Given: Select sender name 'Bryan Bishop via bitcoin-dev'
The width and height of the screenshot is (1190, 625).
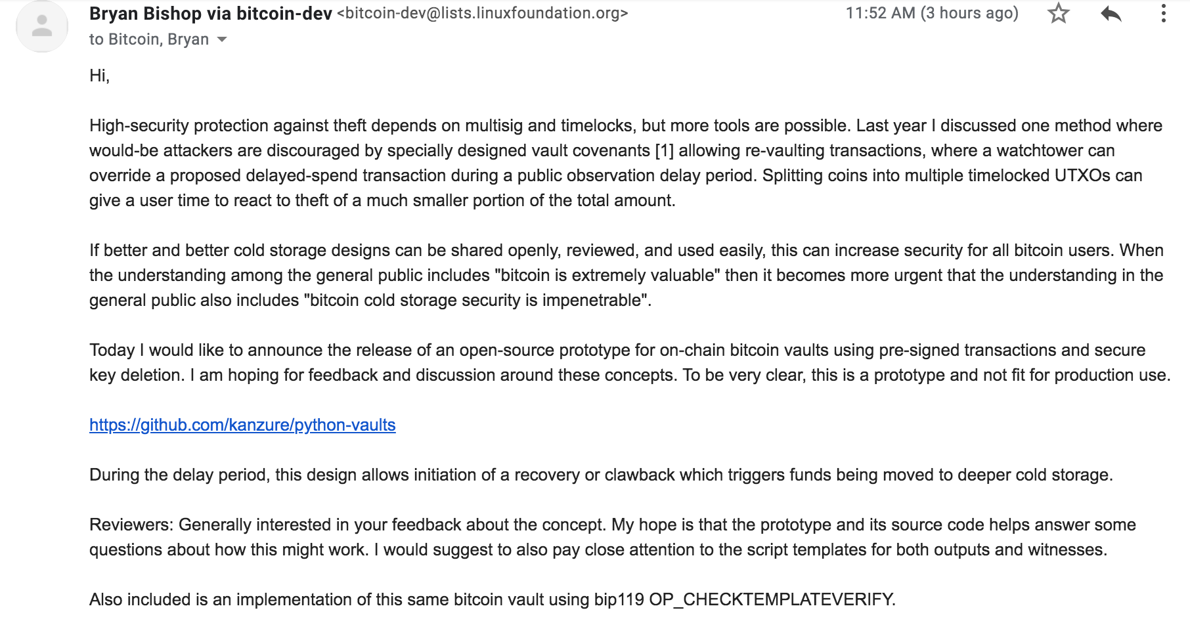Looking at the screenshot, I should pyautogui.click(x=211, y=13).
